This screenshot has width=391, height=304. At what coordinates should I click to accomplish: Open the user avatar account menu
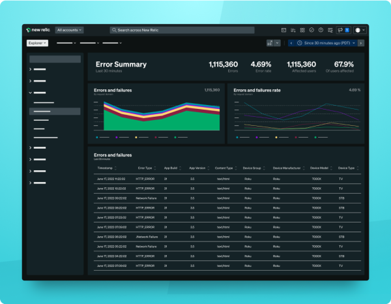[x=360, y=30]
